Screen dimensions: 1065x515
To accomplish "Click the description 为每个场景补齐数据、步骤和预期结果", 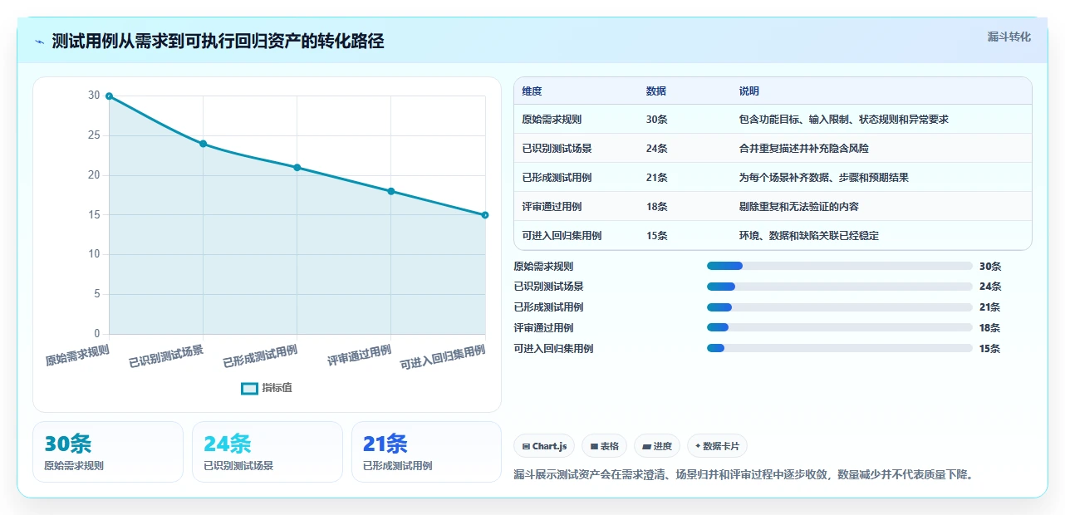I will pyautogui.click(x=824, y=178).
